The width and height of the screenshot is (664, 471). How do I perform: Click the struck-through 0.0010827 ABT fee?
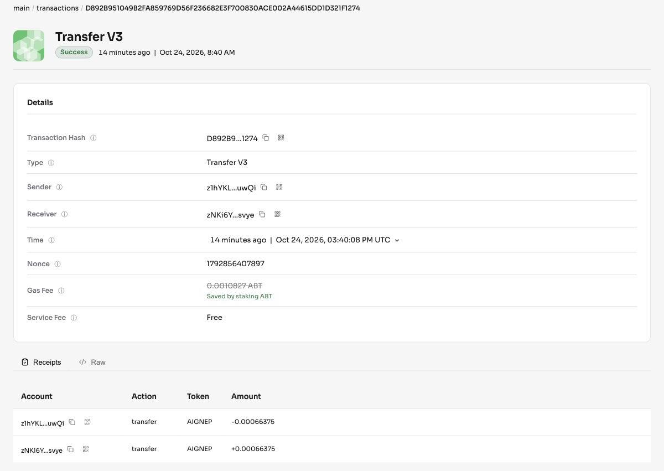click(235, 286)
